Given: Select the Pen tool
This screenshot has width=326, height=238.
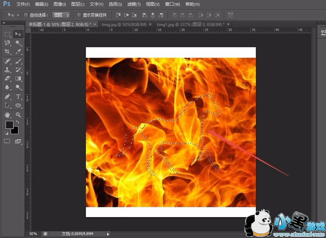Looking at the screenshot, I should tap(7, 97).
